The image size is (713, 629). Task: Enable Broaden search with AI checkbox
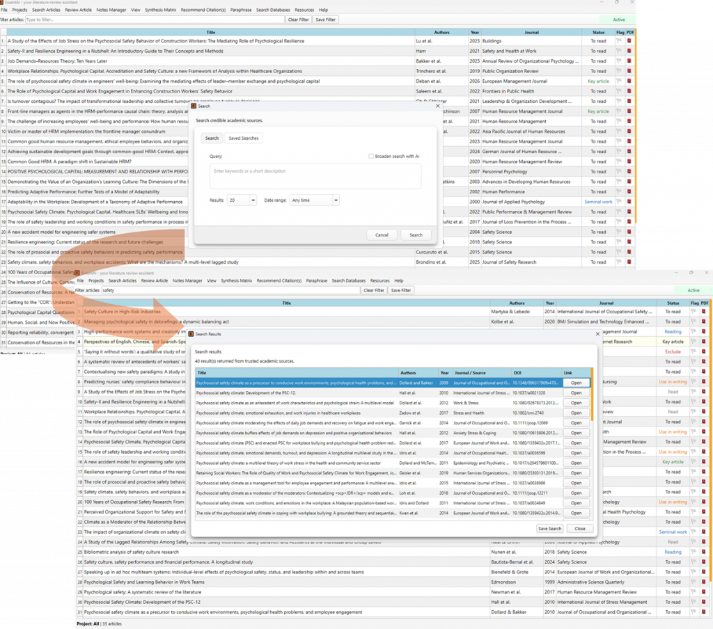point(371,157)
